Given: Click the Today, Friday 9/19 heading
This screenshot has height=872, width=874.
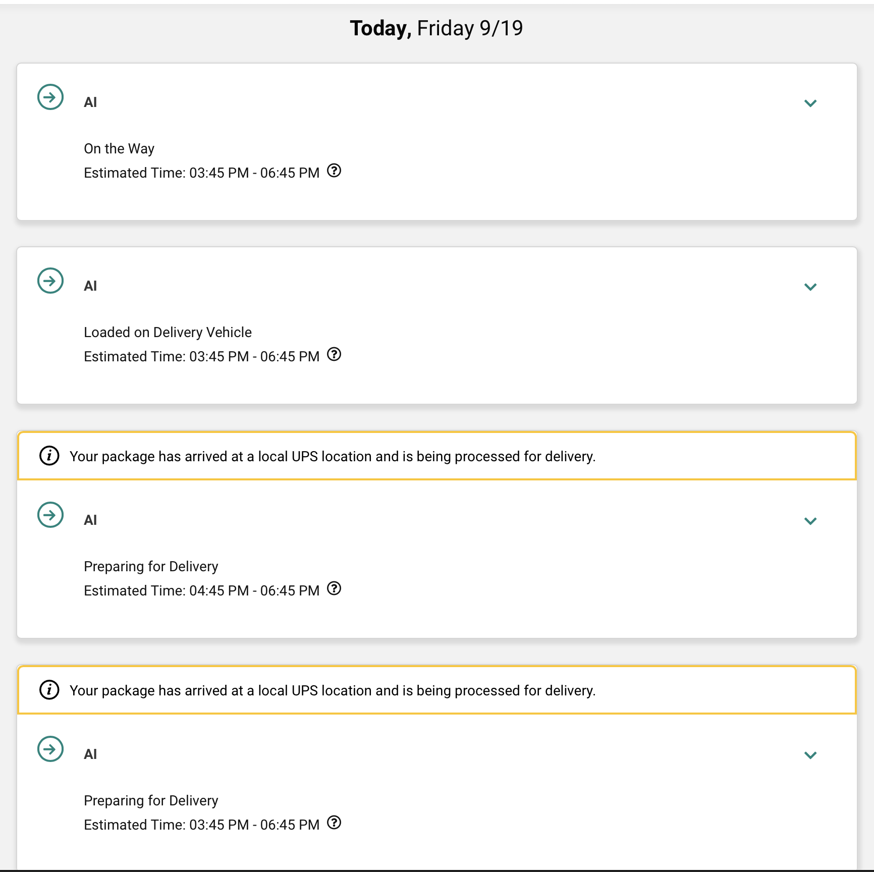Looking at the screenshot, I should 436,28.
